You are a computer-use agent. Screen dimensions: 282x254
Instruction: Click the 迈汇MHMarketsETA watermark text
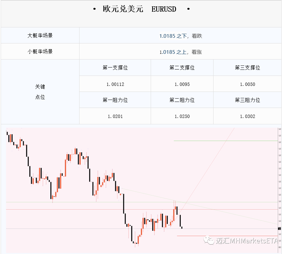pyautogui.click(x=247, y=241)
